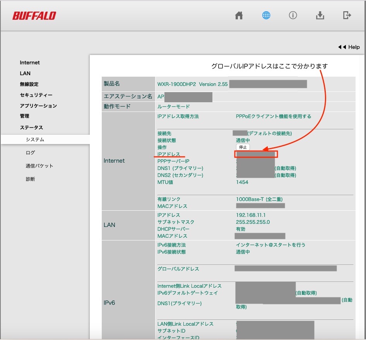Open アプリケーション in the sidebar
Viewport: 366px width, 340px height.
pyautogui.click(x=39, y=106)
